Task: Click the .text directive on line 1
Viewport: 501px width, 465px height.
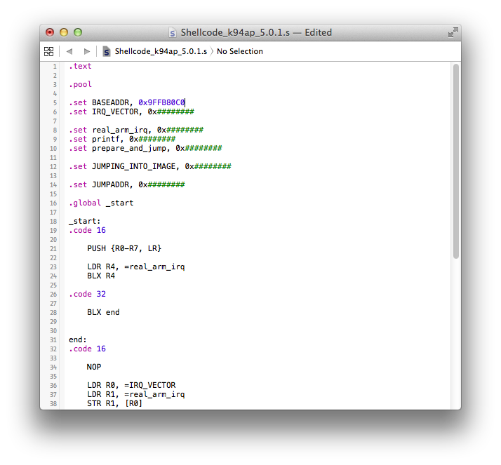Action: pos(80,66)
